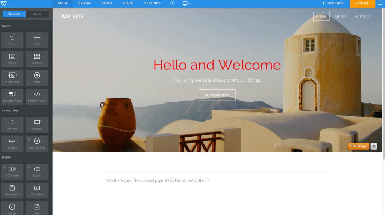Screen dimensions: 385x215
Task: Open the hamburger menu at top right
Action: [x=380, y=3]
